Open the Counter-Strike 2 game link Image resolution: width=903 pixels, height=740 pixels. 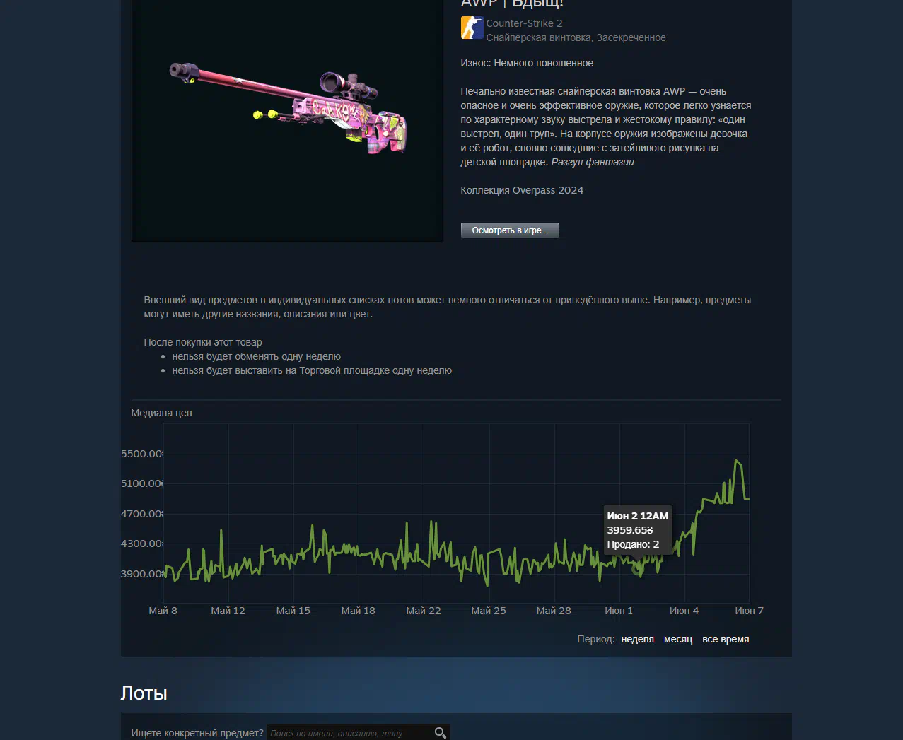pyautogui.click(x=524, y=23)
